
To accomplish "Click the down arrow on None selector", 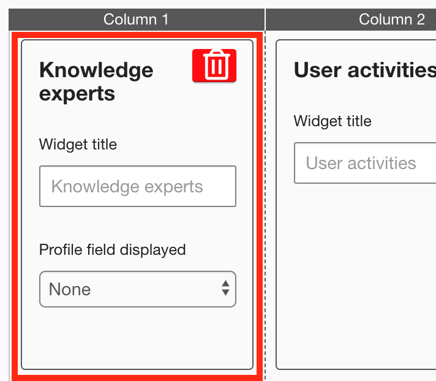I will point(225,294).
